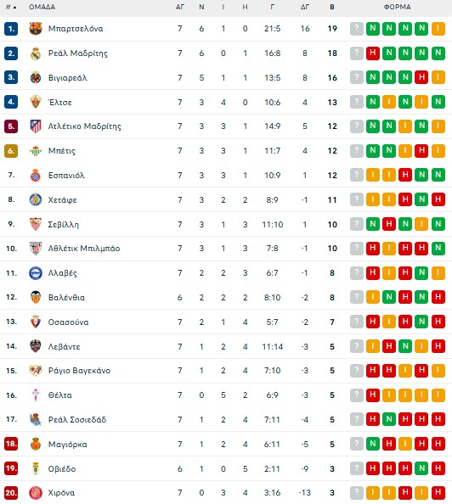Click the Μπαρτσελόνα club crest icon
This screenshot has width=452, height=504.
(x=36, y=29)
